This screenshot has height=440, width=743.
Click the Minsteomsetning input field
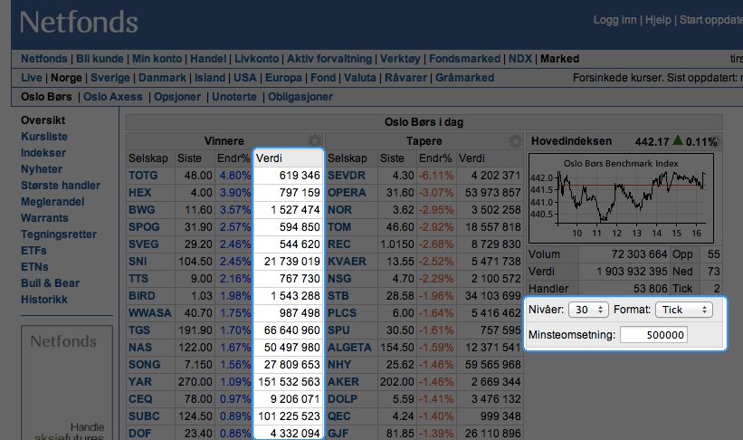click(653, 335)
